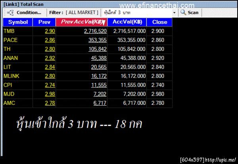Click CPI prev price 2.74
The width and height of the screenshot is (238, 164).
[x=50, y=85]
